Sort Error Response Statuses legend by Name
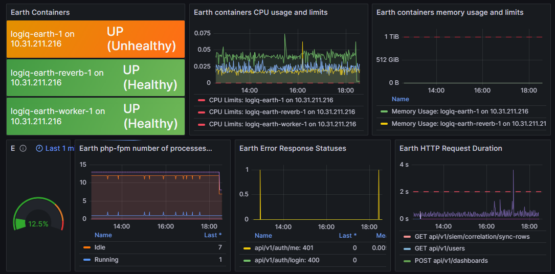The height and width of the screenshot is (274, 555). click(x=263, y=236)
